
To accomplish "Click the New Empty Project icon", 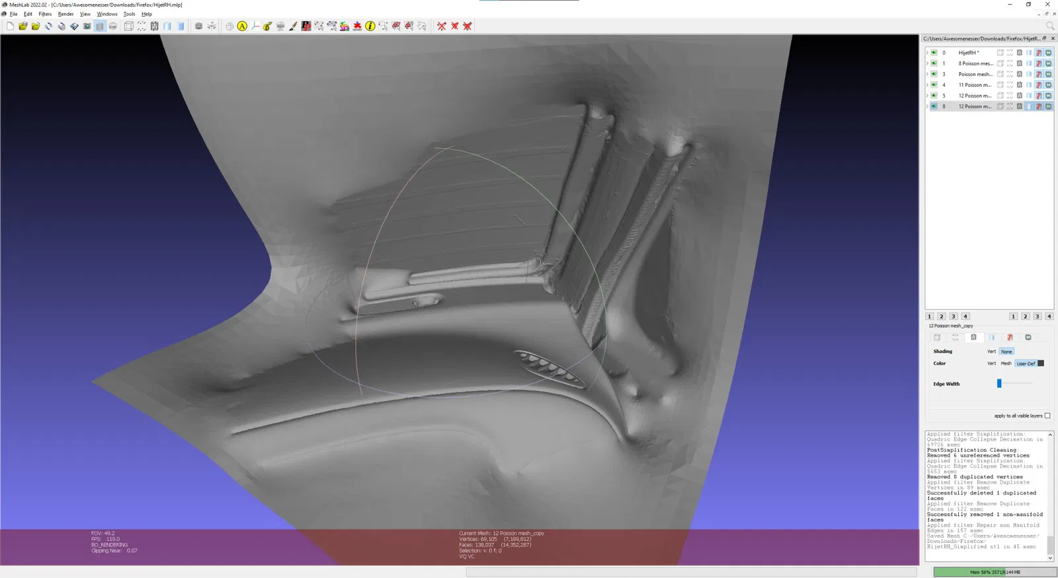I will pyautogui.click(x=10, y=26).
